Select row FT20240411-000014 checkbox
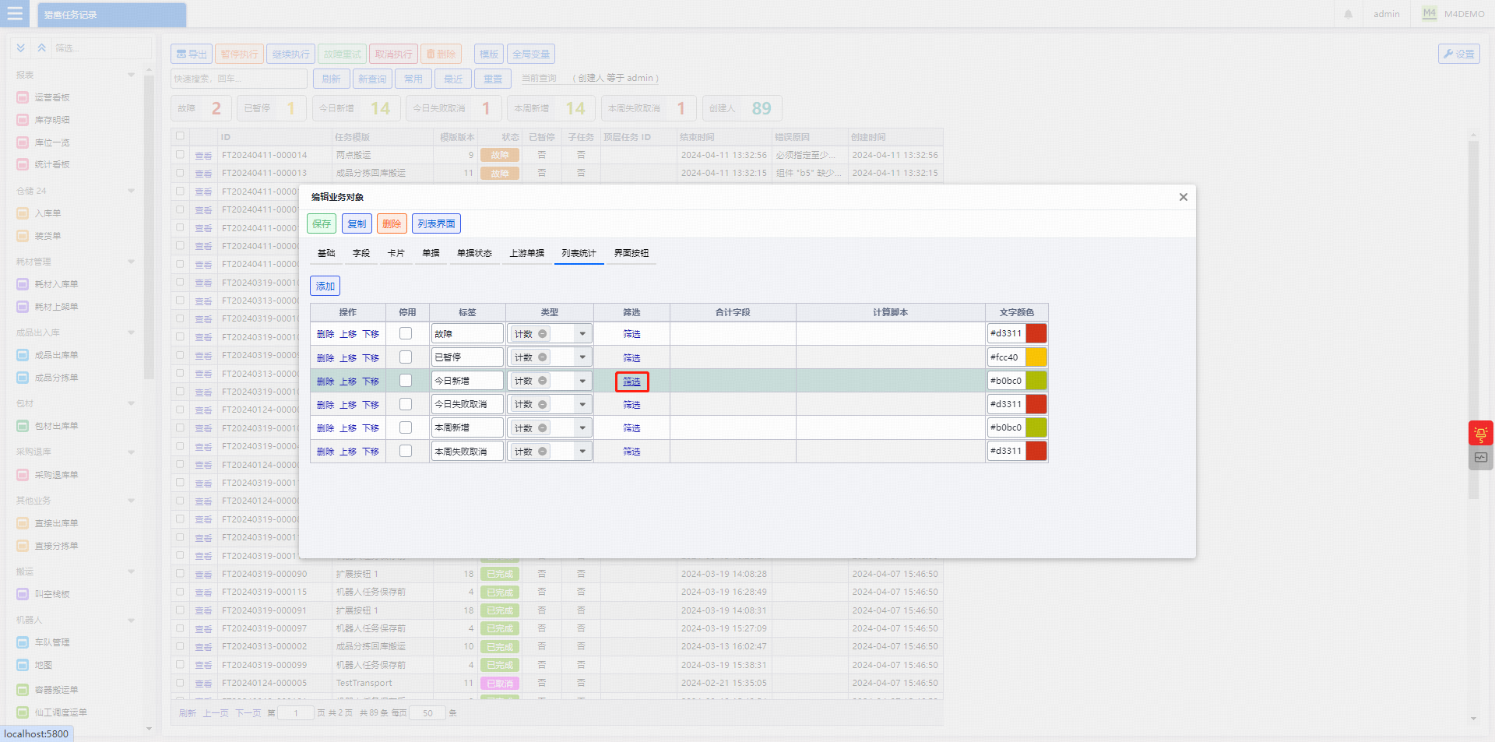Image resolution: width=1495 pixels, height=742 pixels. 180,155
